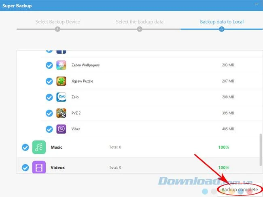The width and height of the screenshot is (263, 197).
Task: Click the vertical scrollbar of the backup list
Action: pyautogui.click(x=261, y=150)
